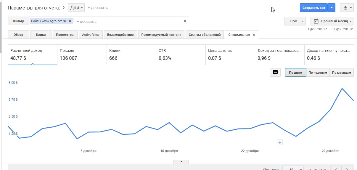Click the plus annotation marker on chart
Viewport: 357px width, 170px height.
pyautogui.click(x=280, y=142)
